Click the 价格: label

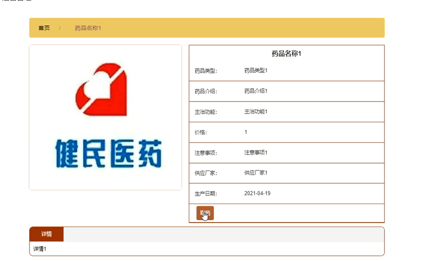[201, 132]
